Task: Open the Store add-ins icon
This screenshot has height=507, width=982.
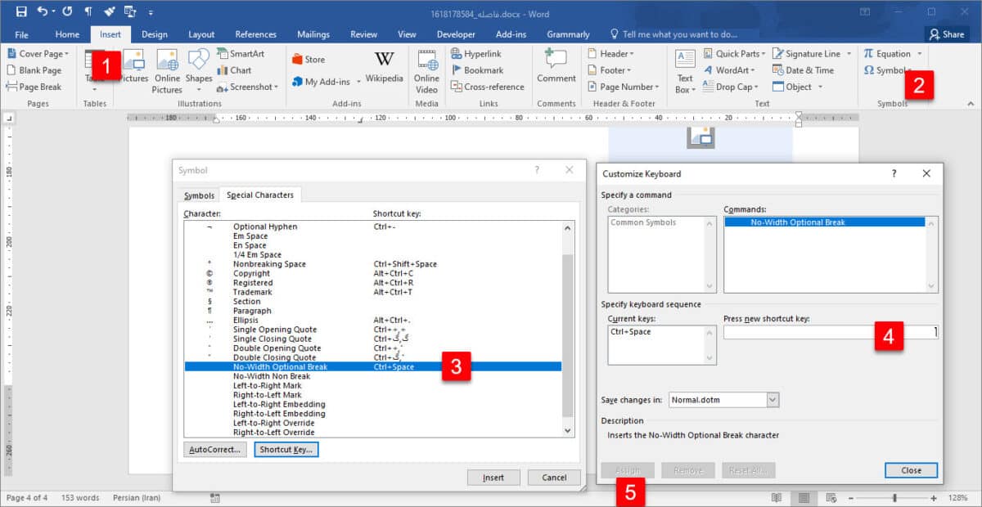Action: pyautogui.click(x=308, y=60)
